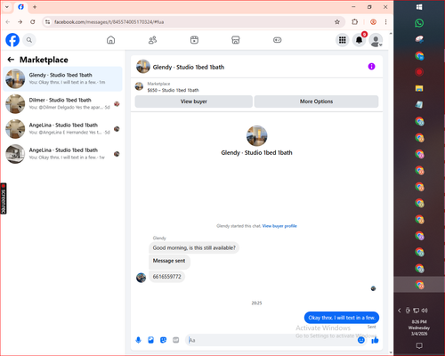Go back in browser history
The image size is (445, 356).
(8, 22)
